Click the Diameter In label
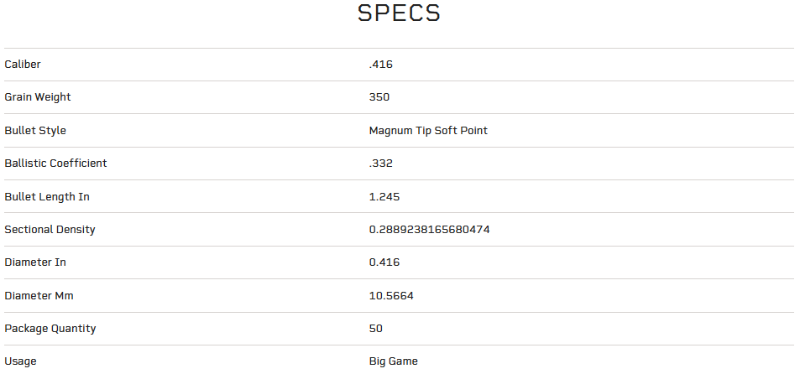 click(x=35, y=262)
